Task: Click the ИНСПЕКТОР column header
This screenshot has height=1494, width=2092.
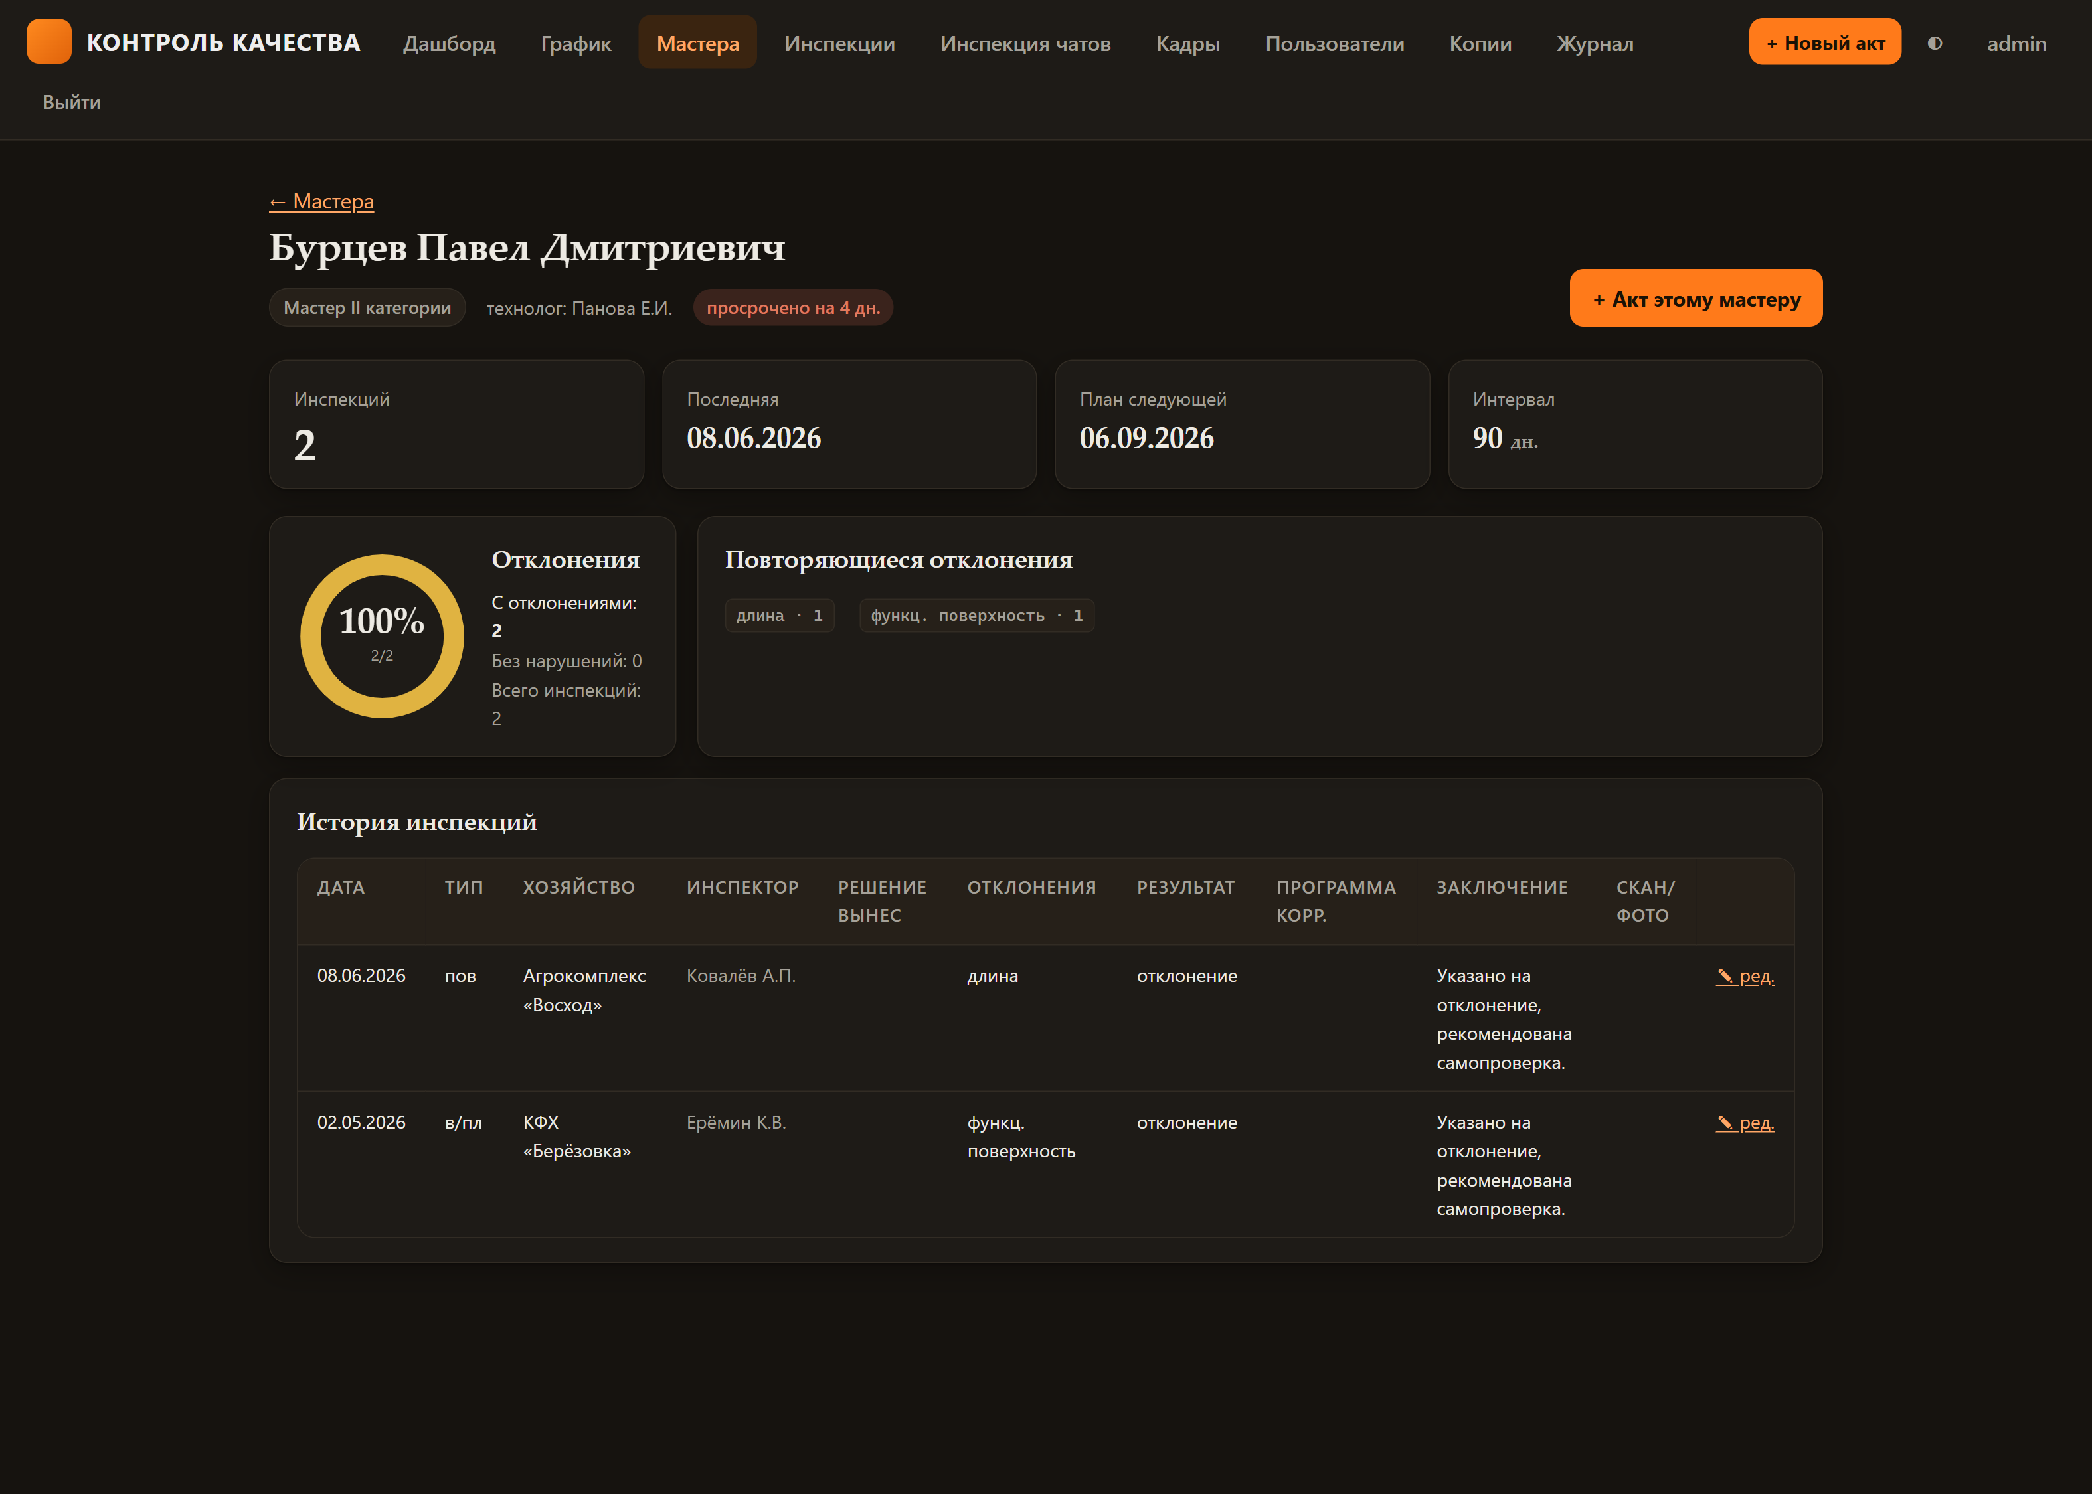Action: (x=742, y=888)
